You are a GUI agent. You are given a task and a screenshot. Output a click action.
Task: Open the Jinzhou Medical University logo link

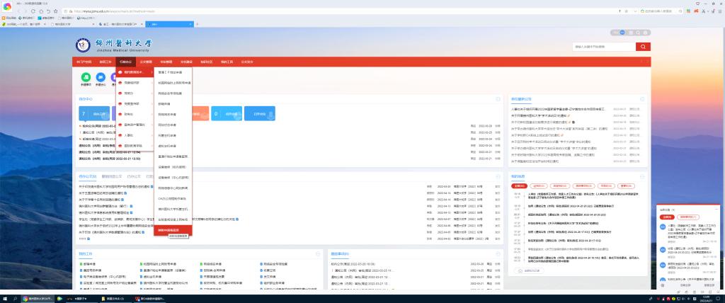(114, 45)
